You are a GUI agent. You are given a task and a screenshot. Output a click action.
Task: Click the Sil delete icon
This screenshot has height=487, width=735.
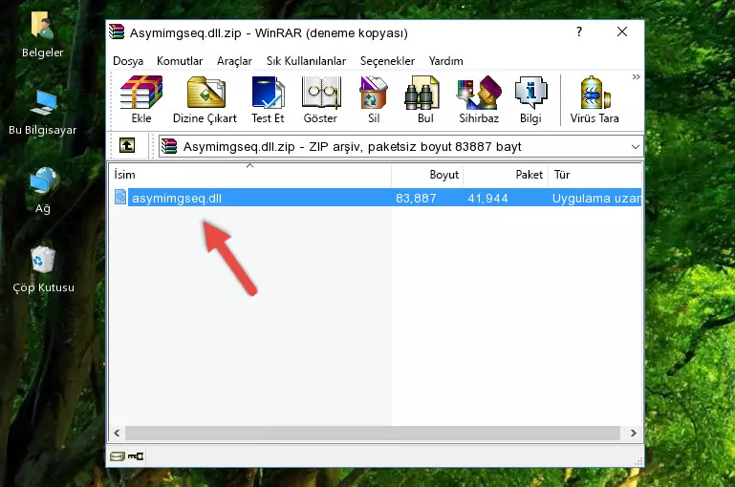(x=374, y=99)
